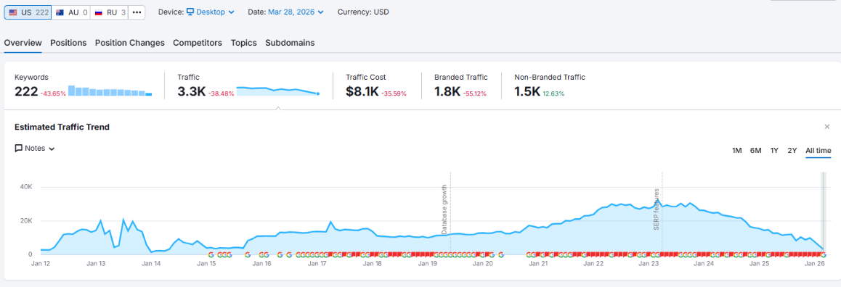Open more country databases ellipsis button
The width and height of the screenshot is (841, 287).
137,12
